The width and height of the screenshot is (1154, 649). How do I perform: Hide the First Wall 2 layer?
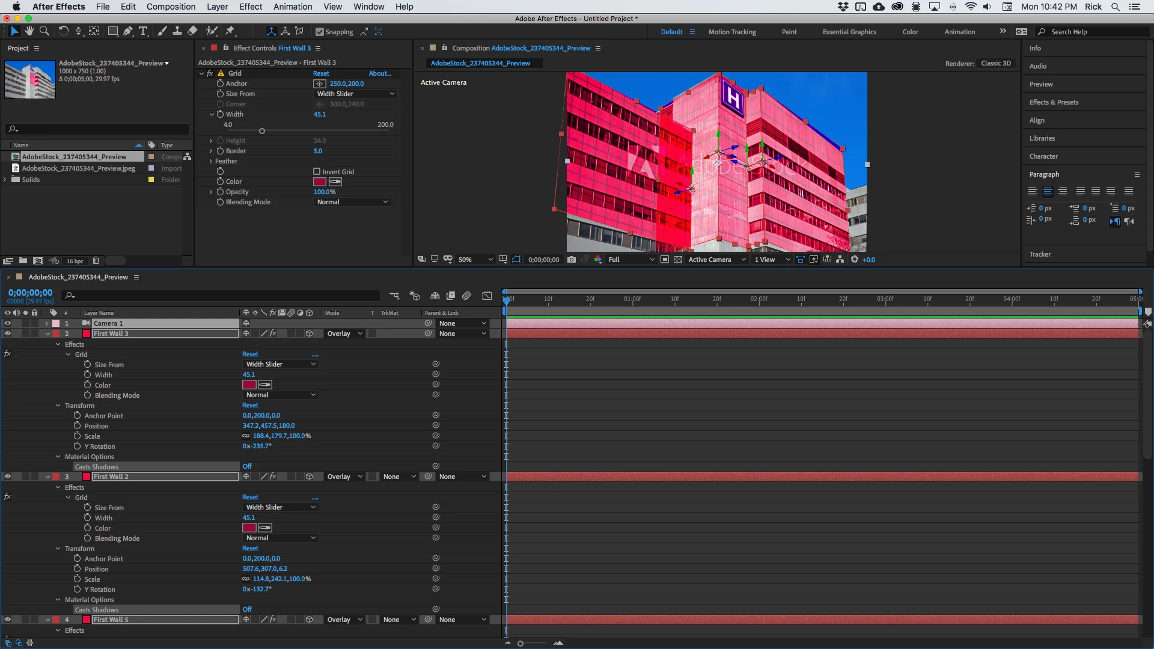tap(7, 477)
